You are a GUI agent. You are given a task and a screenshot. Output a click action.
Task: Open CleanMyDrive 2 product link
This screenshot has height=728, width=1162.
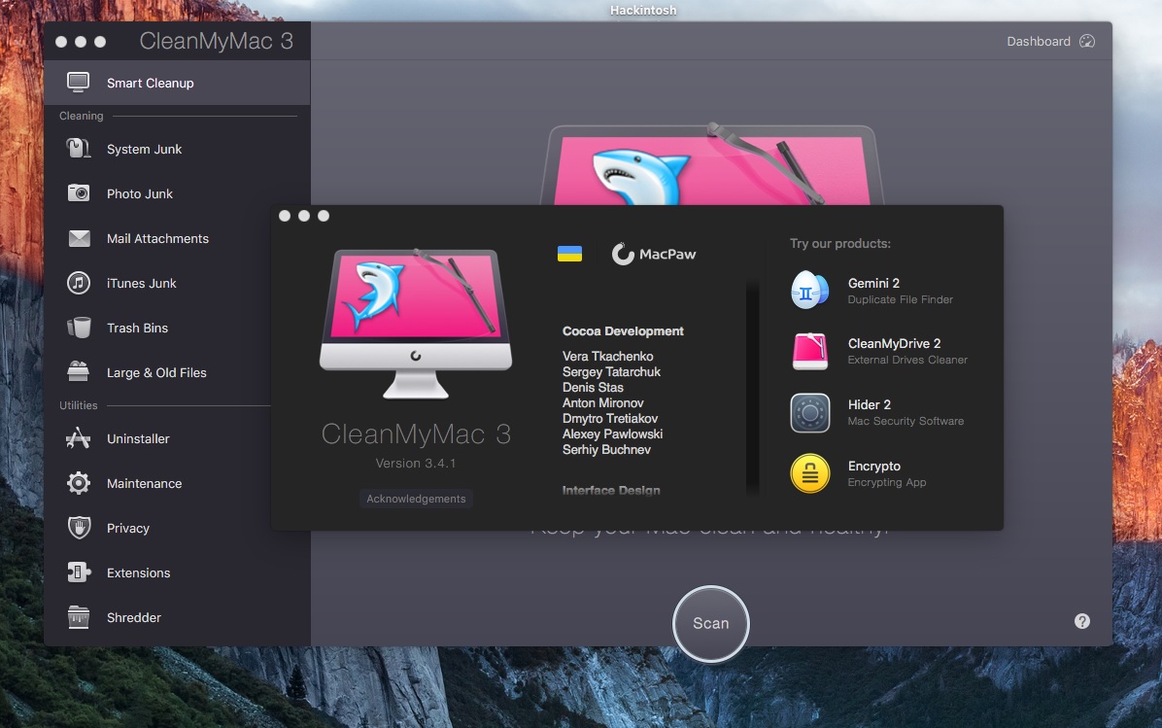click(x=907, y=352)
